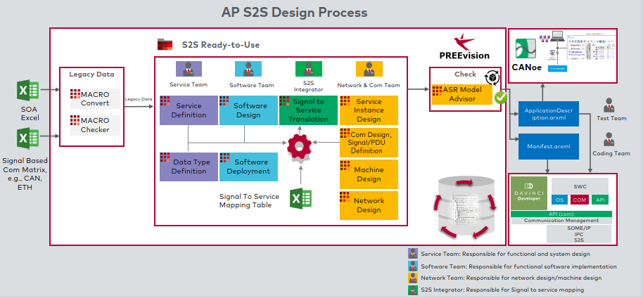The height and width of the screenshot is (298, 643).
Task: Open the Service Instance Design block
Action: pos(369,110)
